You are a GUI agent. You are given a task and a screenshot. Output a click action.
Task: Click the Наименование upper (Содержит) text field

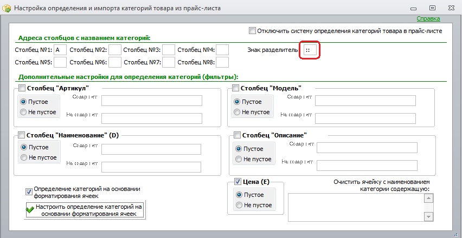pos(151,149)
